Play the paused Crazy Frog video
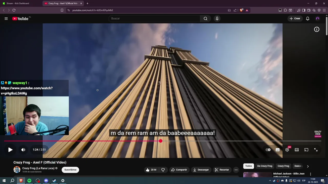 click(10, 150)
